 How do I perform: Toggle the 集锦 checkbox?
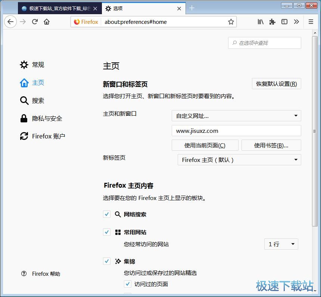(x=107, y=261)
